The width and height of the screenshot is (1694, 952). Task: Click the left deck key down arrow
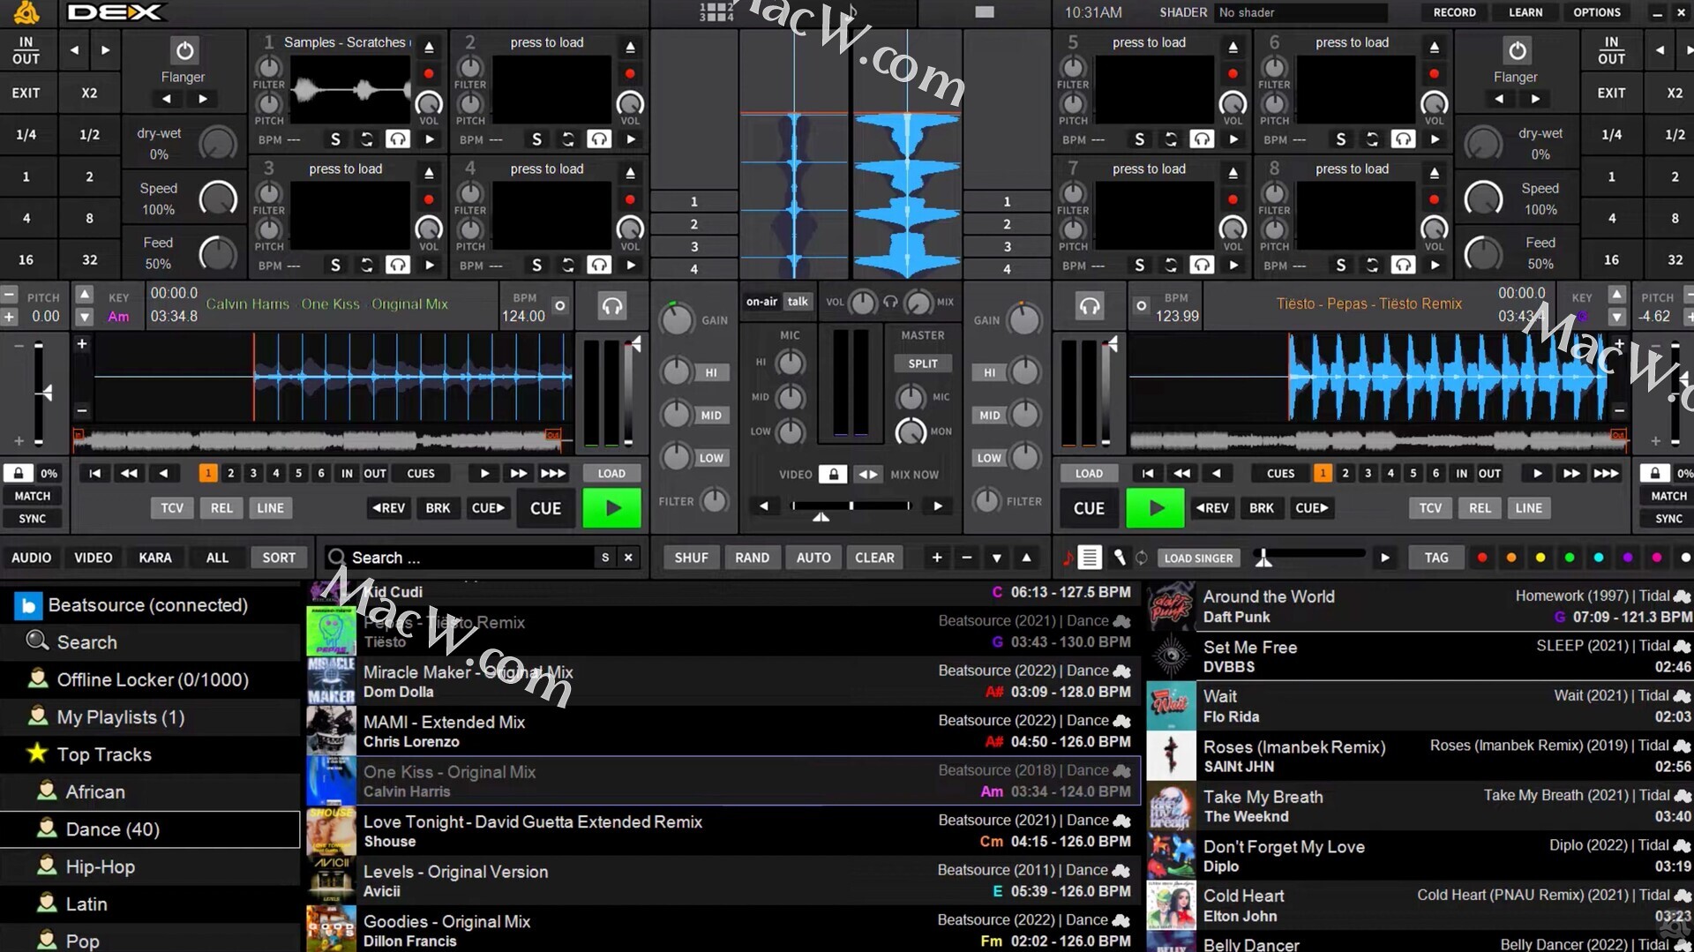pyautogui.click(x=85, y=316)
